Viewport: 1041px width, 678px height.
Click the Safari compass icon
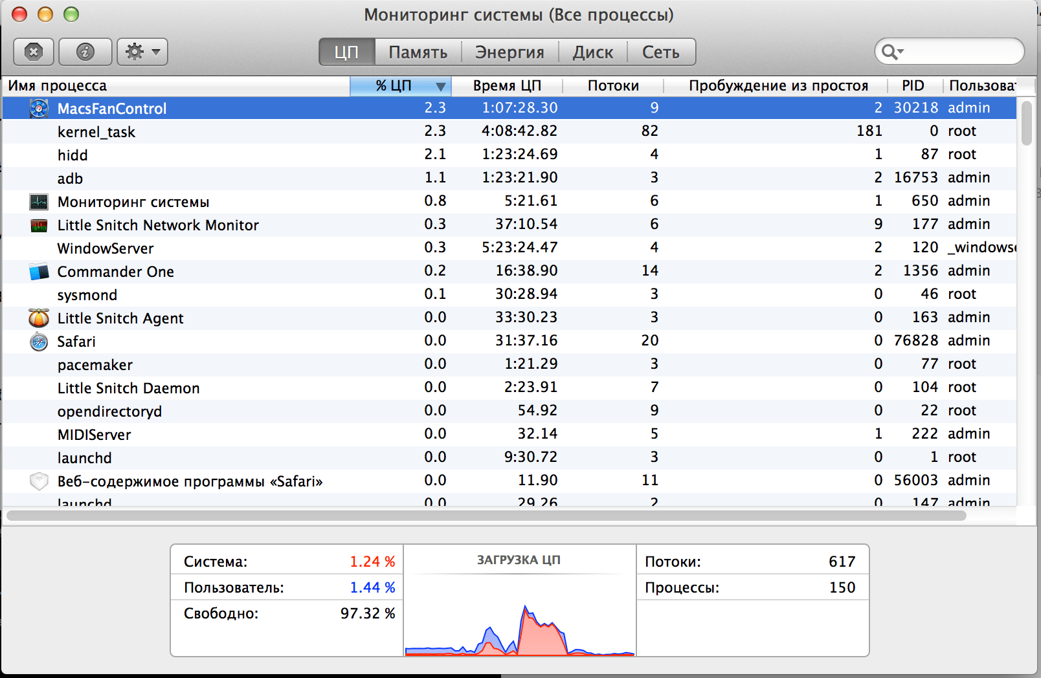pos(39,342)
